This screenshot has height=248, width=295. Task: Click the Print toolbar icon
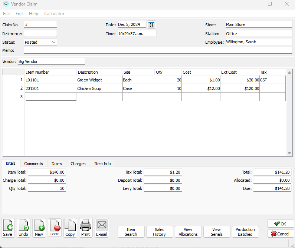click(x=86, y=228)
